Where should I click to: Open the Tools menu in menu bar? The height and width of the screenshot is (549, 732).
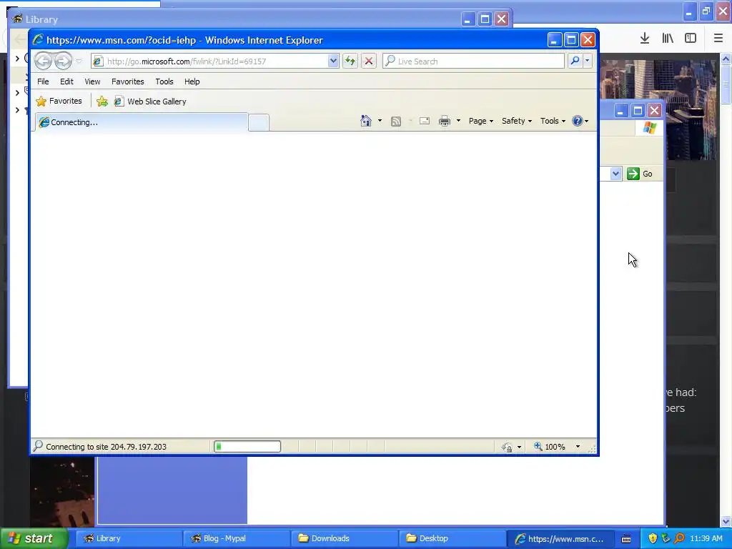click(x=164, y=81)
